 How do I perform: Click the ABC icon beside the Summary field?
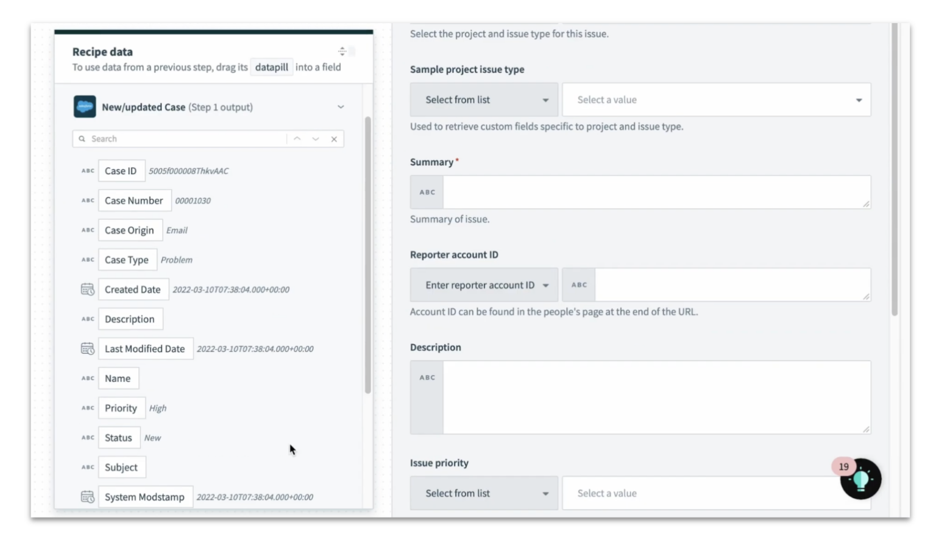coord(427,191)
